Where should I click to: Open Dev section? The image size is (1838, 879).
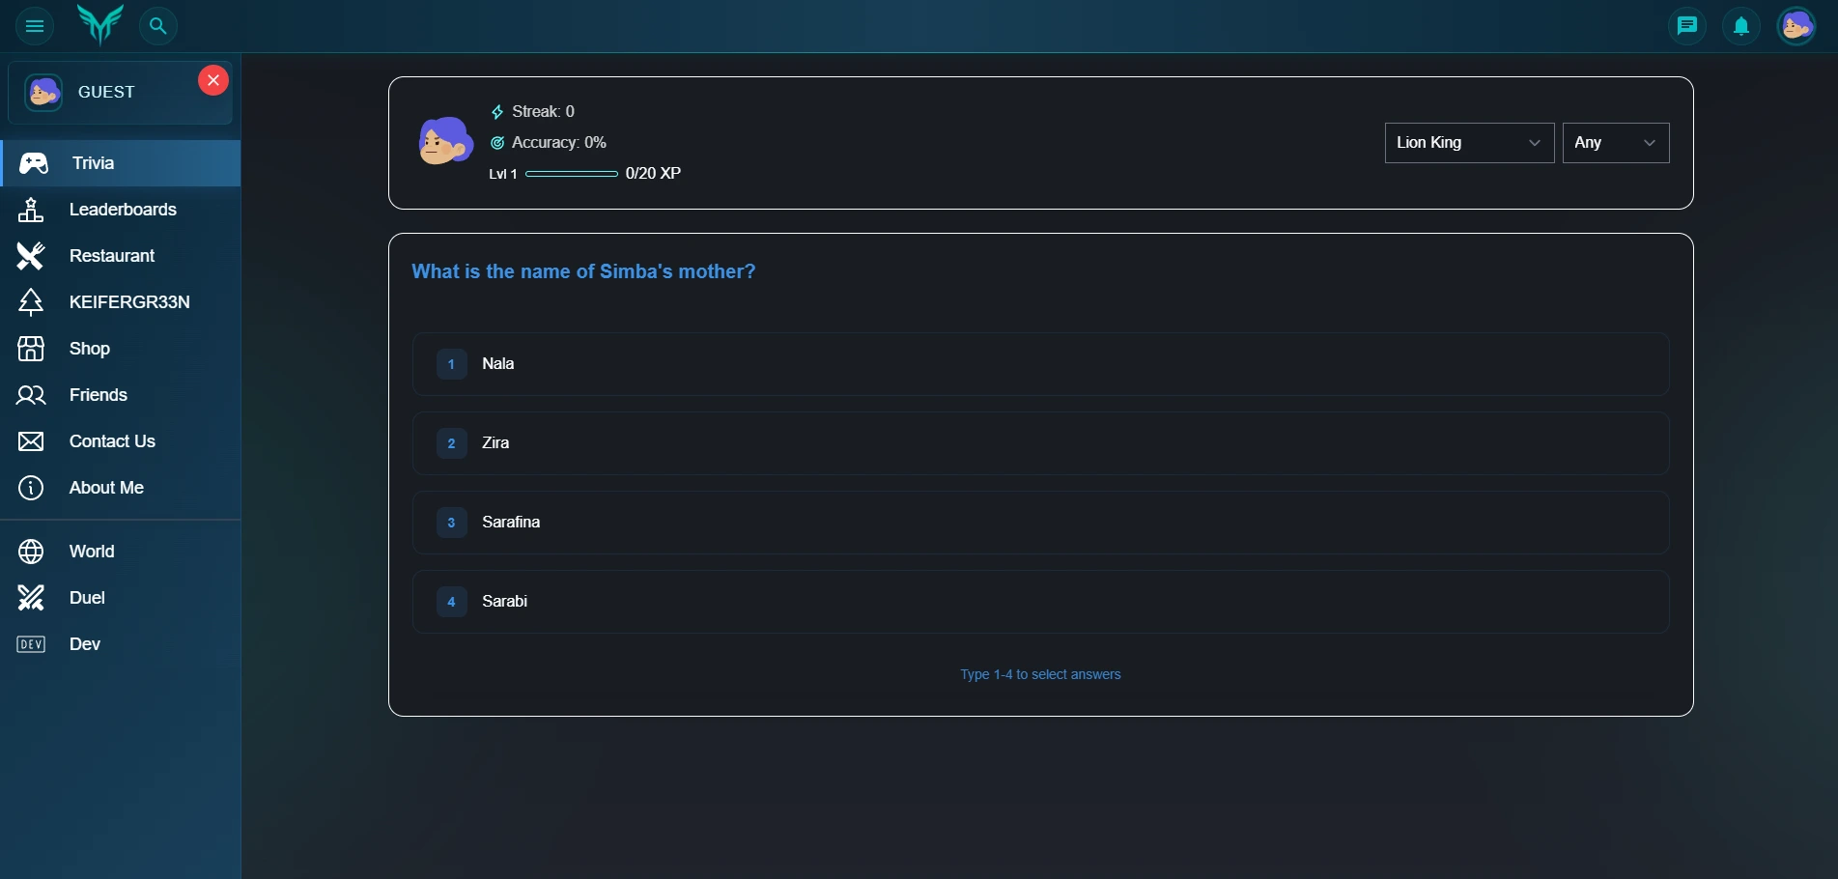(121, 644)
